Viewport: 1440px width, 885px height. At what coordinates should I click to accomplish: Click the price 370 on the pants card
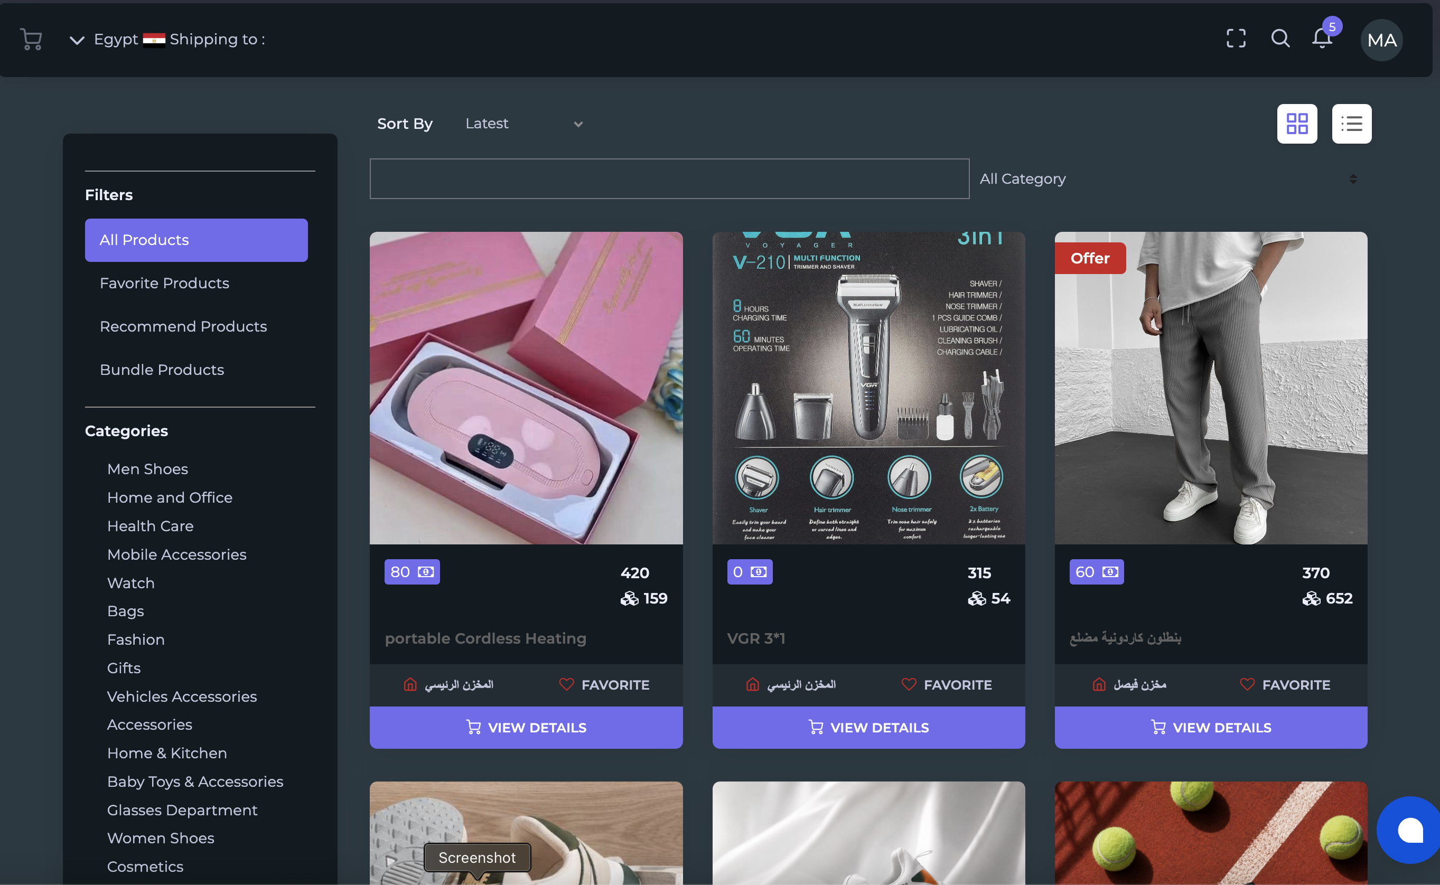pos(1316,573)
